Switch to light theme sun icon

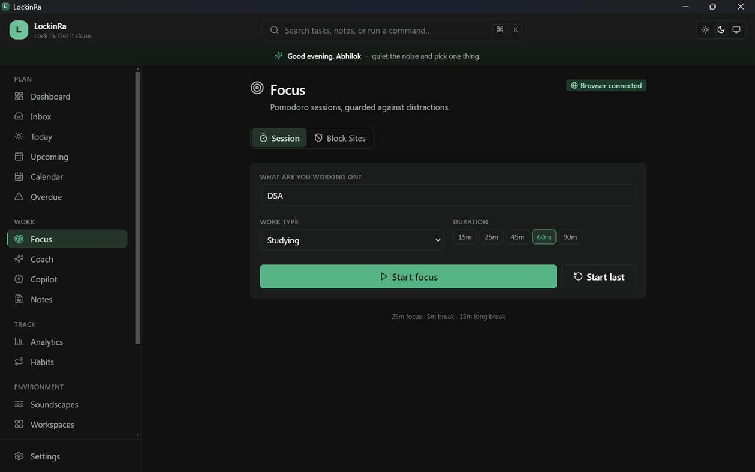pyautogui.click(x=705, y=30)
